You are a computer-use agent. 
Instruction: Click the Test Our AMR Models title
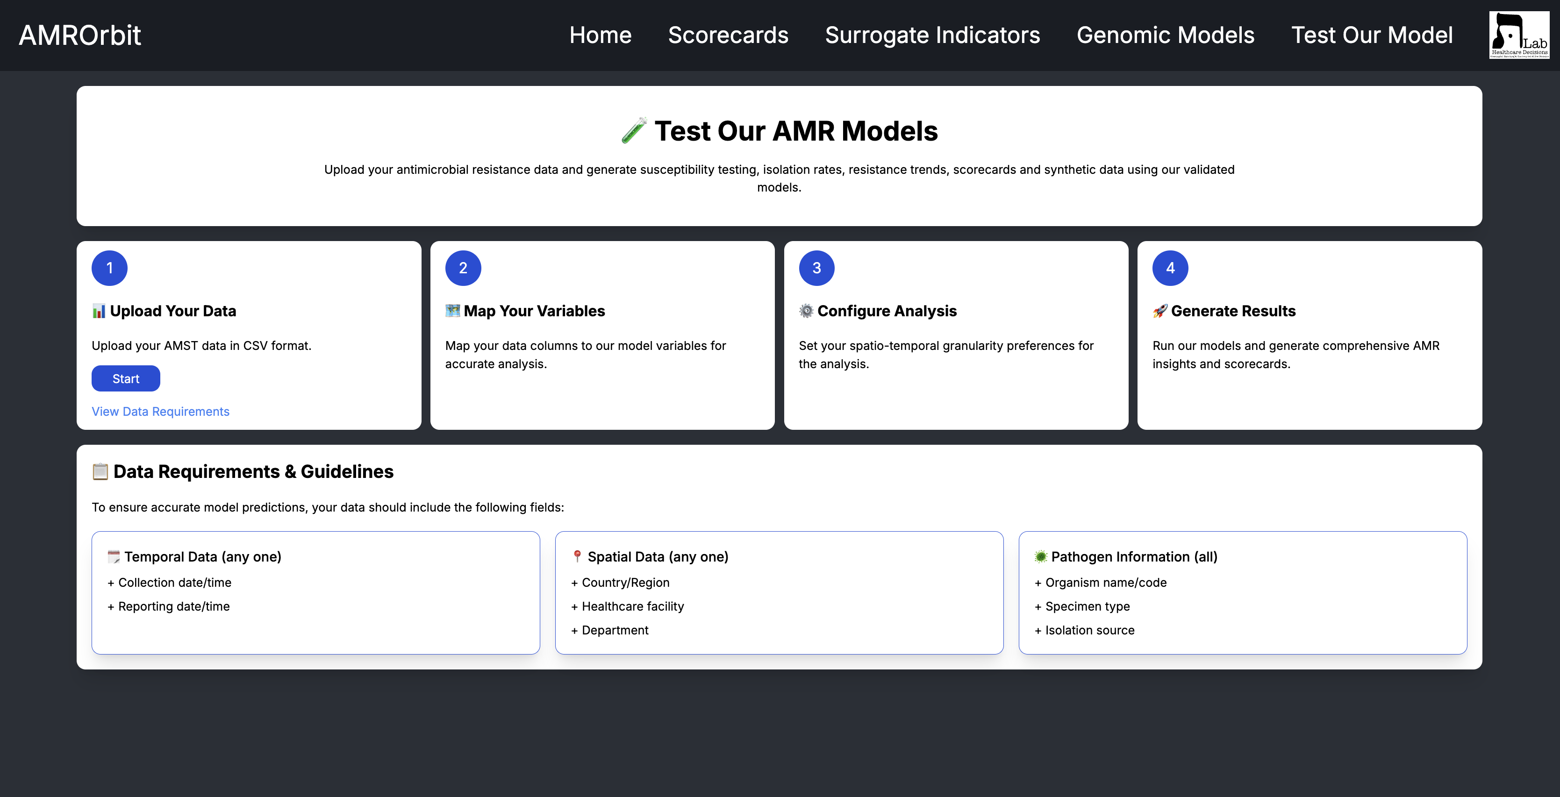pos(796,131)
